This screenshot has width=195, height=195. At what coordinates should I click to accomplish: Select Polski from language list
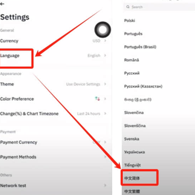pos(129,21)
